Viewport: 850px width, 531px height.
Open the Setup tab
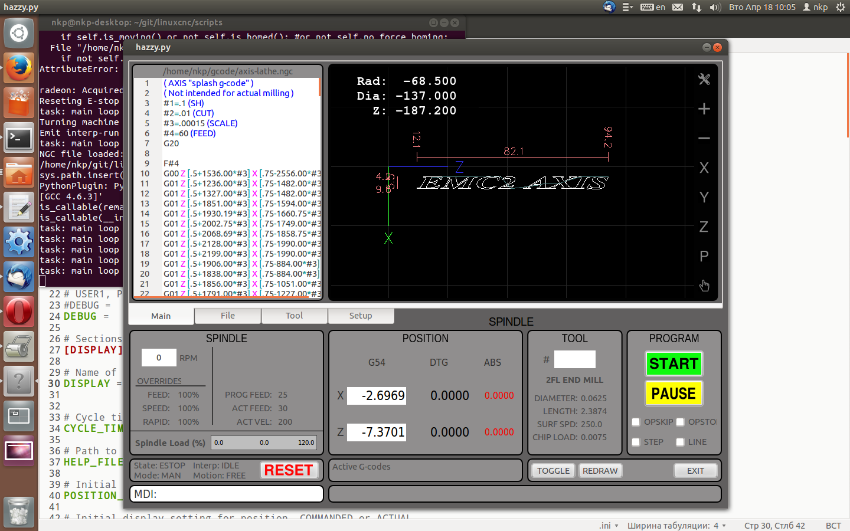[x=361, y=316]
